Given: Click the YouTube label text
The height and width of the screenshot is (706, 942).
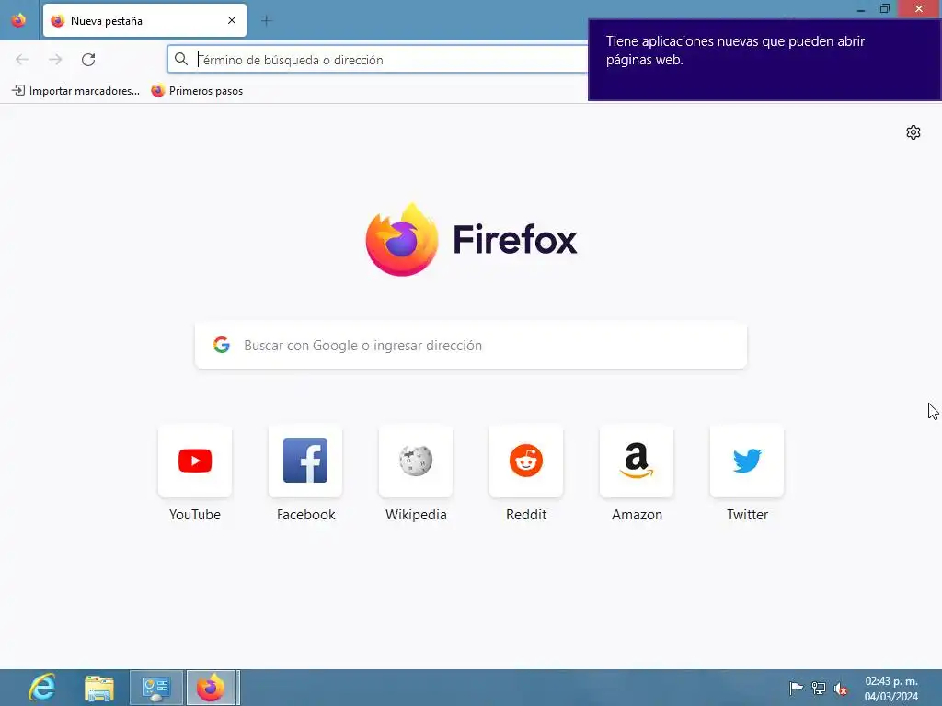Looking at the screenshot, I should (x=195, y=515).
